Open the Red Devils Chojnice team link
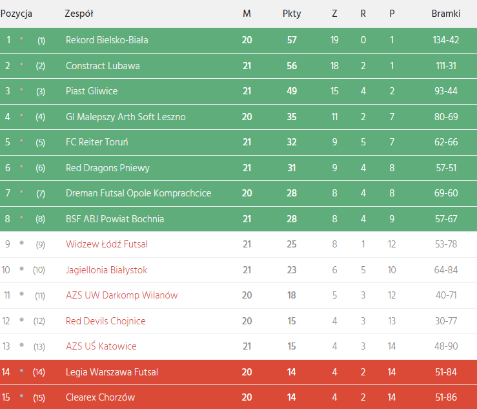Image resolution: width=477 pixels, height=409 pixels. coord(106,321)
